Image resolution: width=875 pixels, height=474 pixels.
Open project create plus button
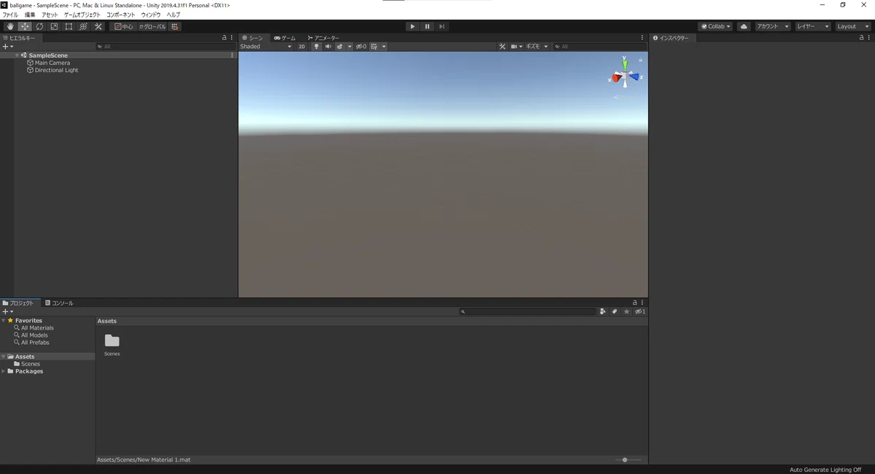coord(7,311)
